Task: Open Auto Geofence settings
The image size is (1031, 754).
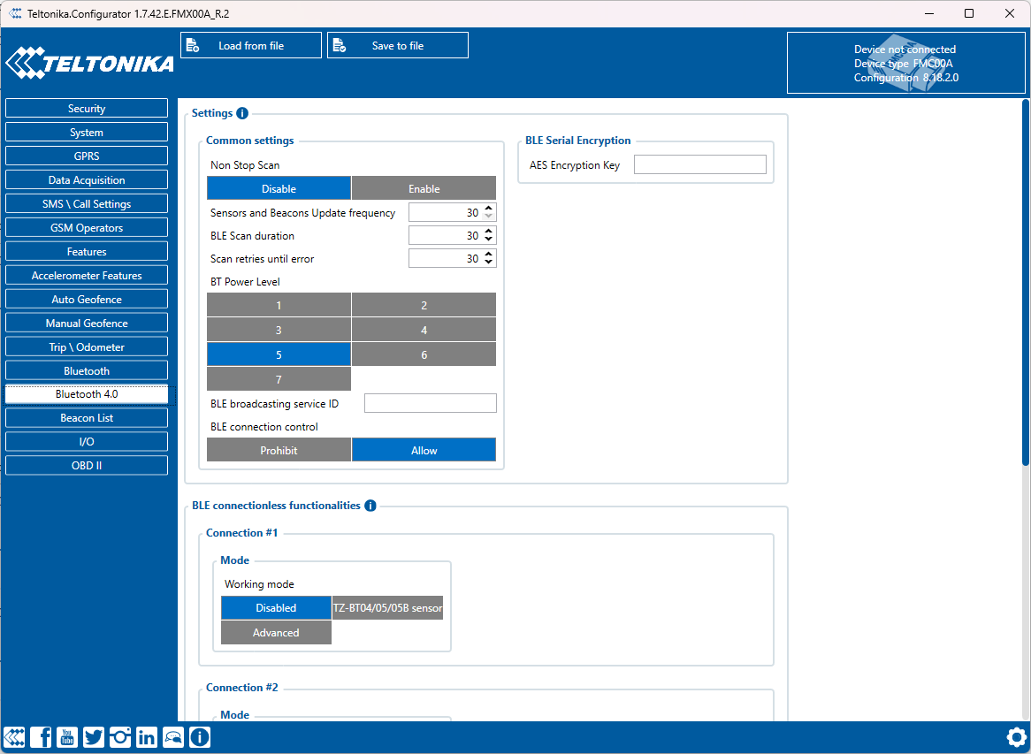Action: click(87, 299)
